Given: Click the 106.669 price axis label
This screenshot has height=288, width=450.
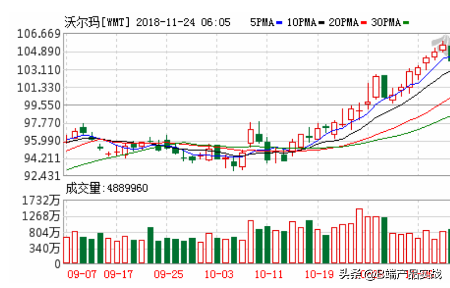Looking at the screenshot, I should [39, 34].
